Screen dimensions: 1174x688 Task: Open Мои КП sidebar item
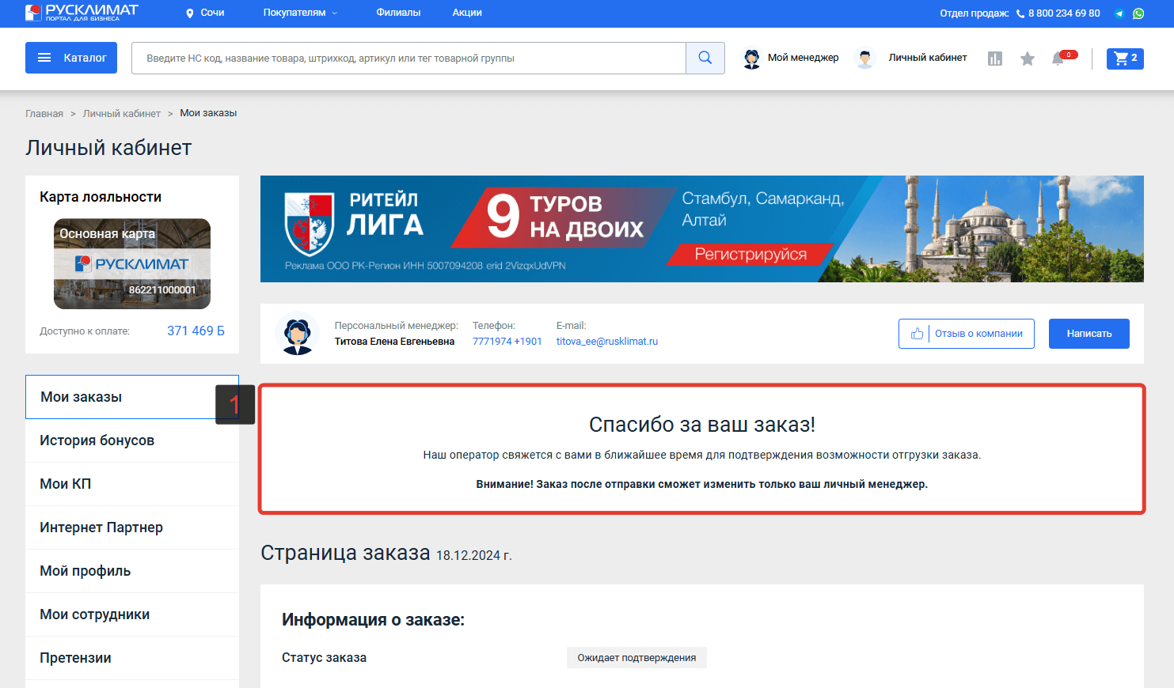(132, 484)
